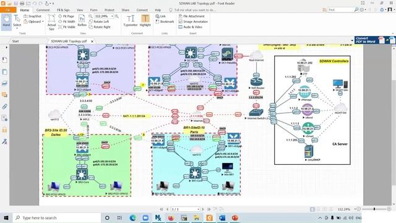Insert a Link

tap(161, 16)
